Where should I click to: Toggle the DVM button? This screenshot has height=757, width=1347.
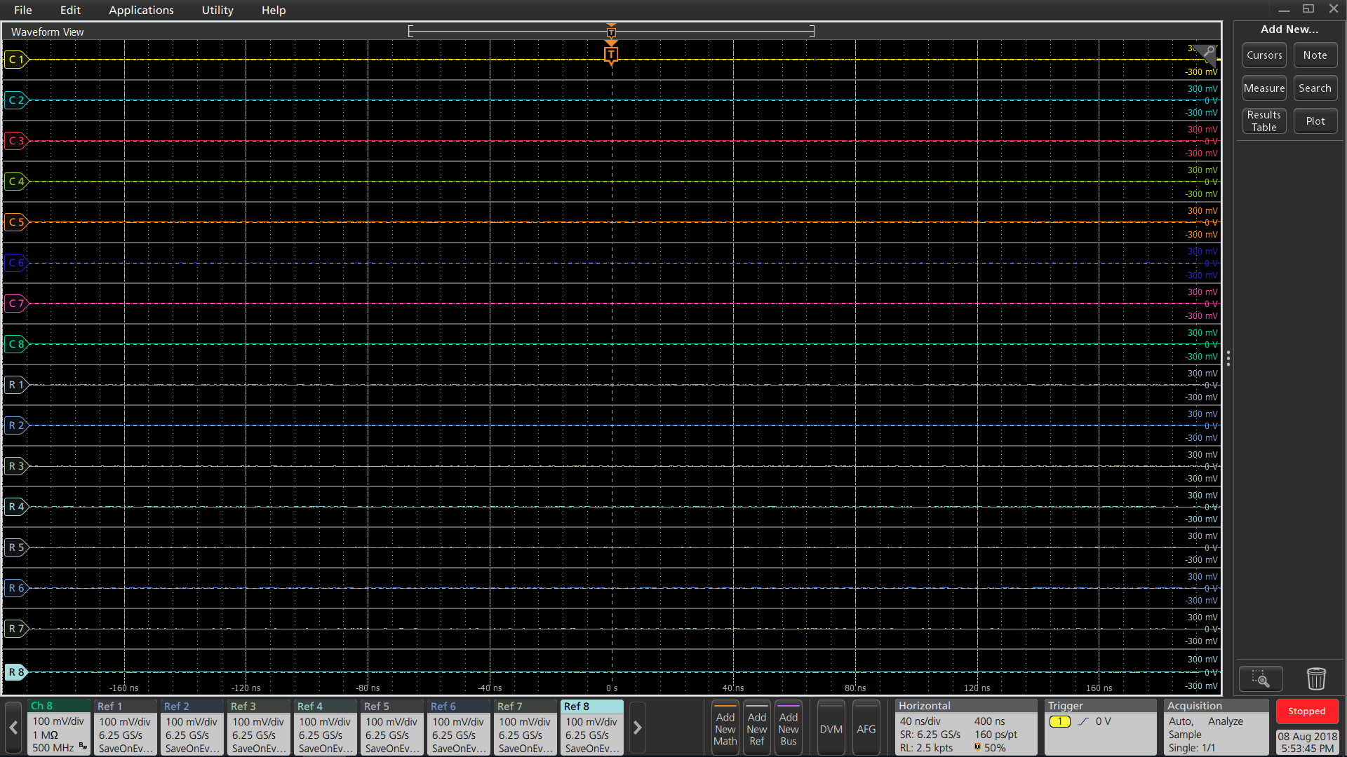point(831,729)
